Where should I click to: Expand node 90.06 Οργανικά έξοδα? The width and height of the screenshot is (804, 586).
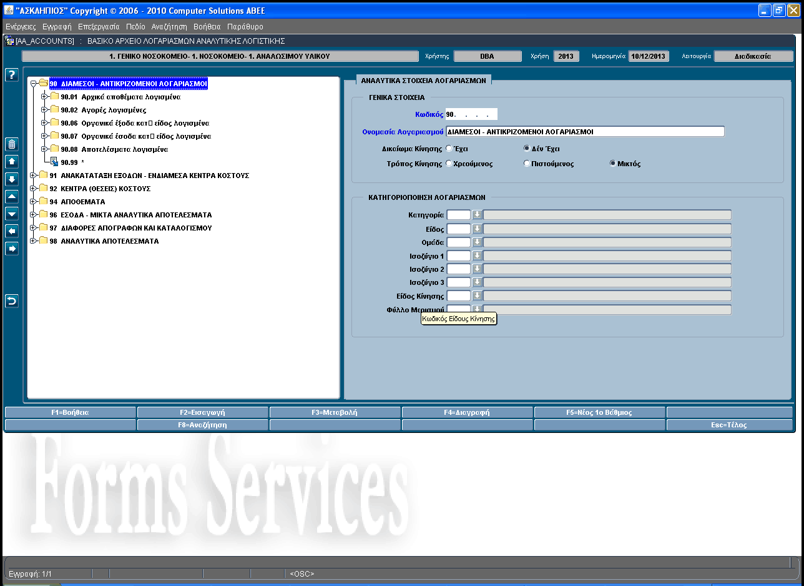point(44,123)
